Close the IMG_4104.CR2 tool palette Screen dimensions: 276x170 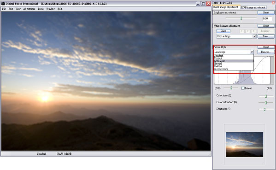[273, 2]
